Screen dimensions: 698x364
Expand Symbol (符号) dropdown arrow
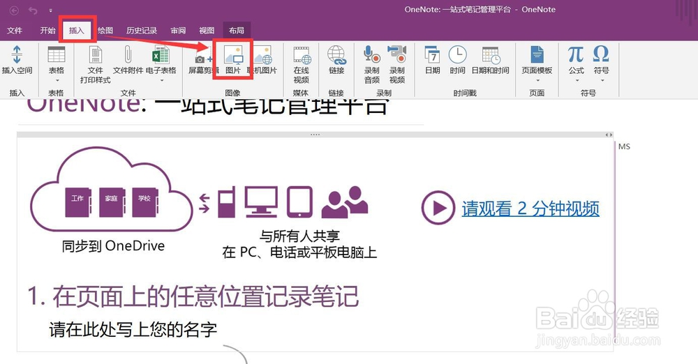[x=602, y=81]
